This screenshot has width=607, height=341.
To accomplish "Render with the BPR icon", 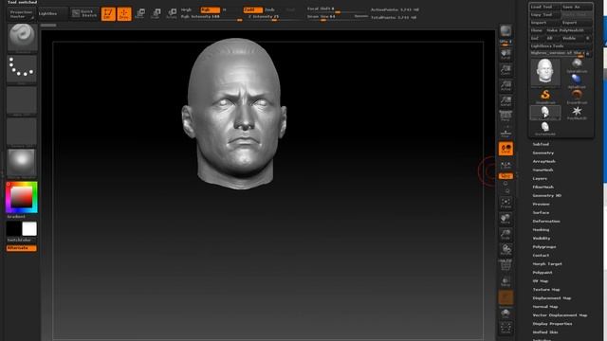I will coord(506,31).
